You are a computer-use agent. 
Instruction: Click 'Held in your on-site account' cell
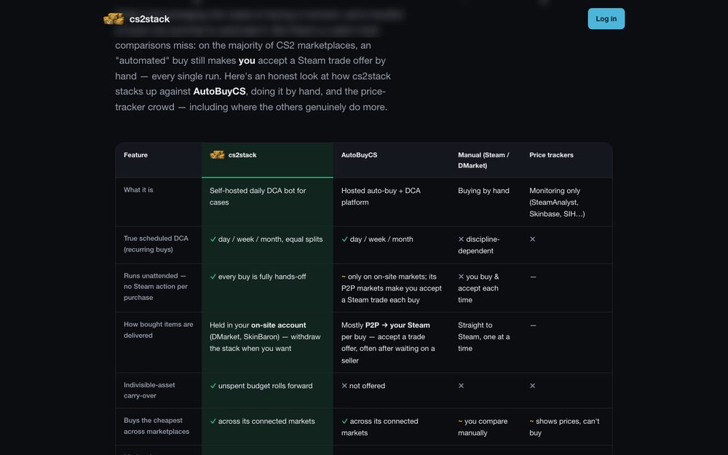[265, 336]
